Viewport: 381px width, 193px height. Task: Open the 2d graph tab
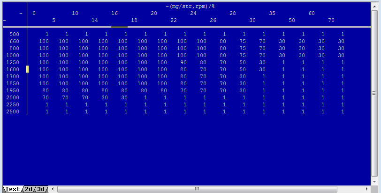[29, 189]
